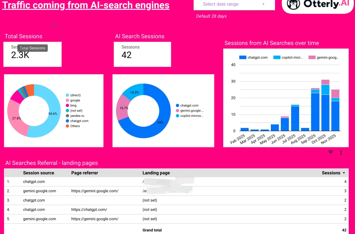
Task: Click gemini.google.com in table row 5
Action: pyautogui.click(x=39, y=219)
